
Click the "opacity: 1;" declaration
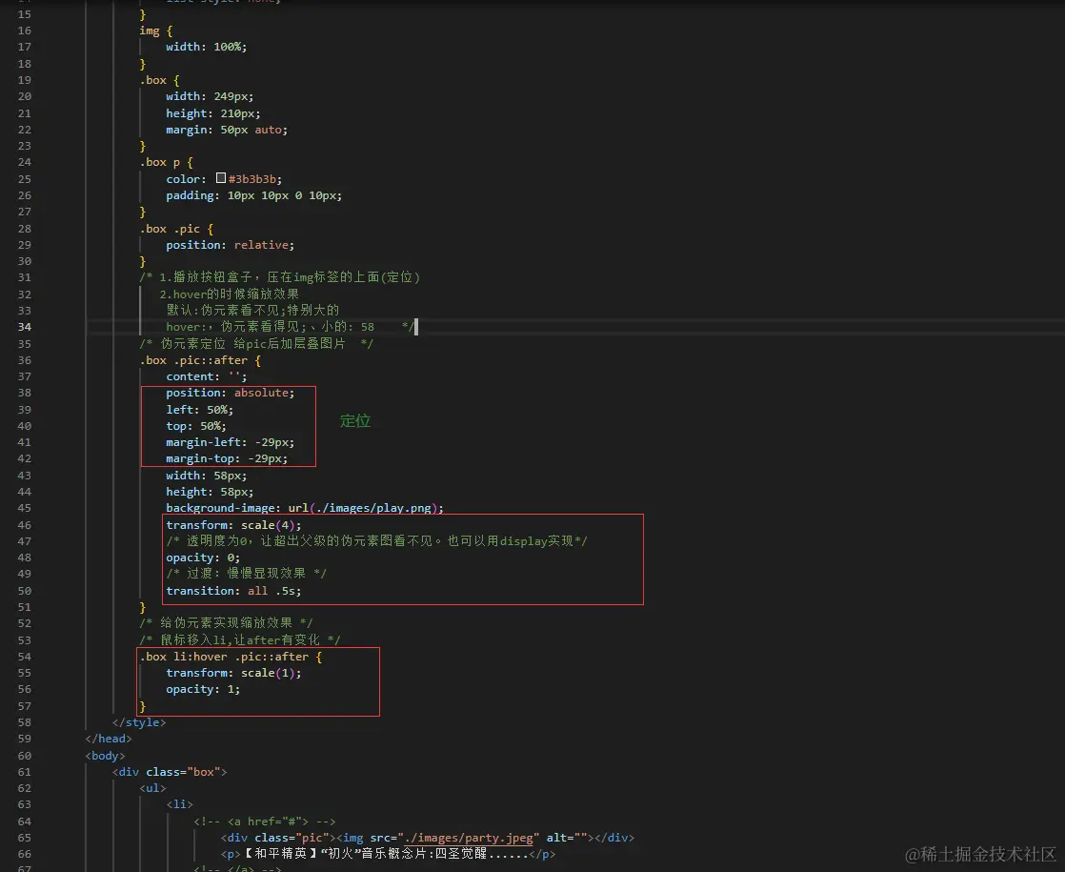point(203,689)
